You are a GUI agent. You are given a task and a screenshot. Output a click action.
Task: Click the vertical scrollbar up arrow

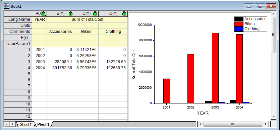[273, 13]
